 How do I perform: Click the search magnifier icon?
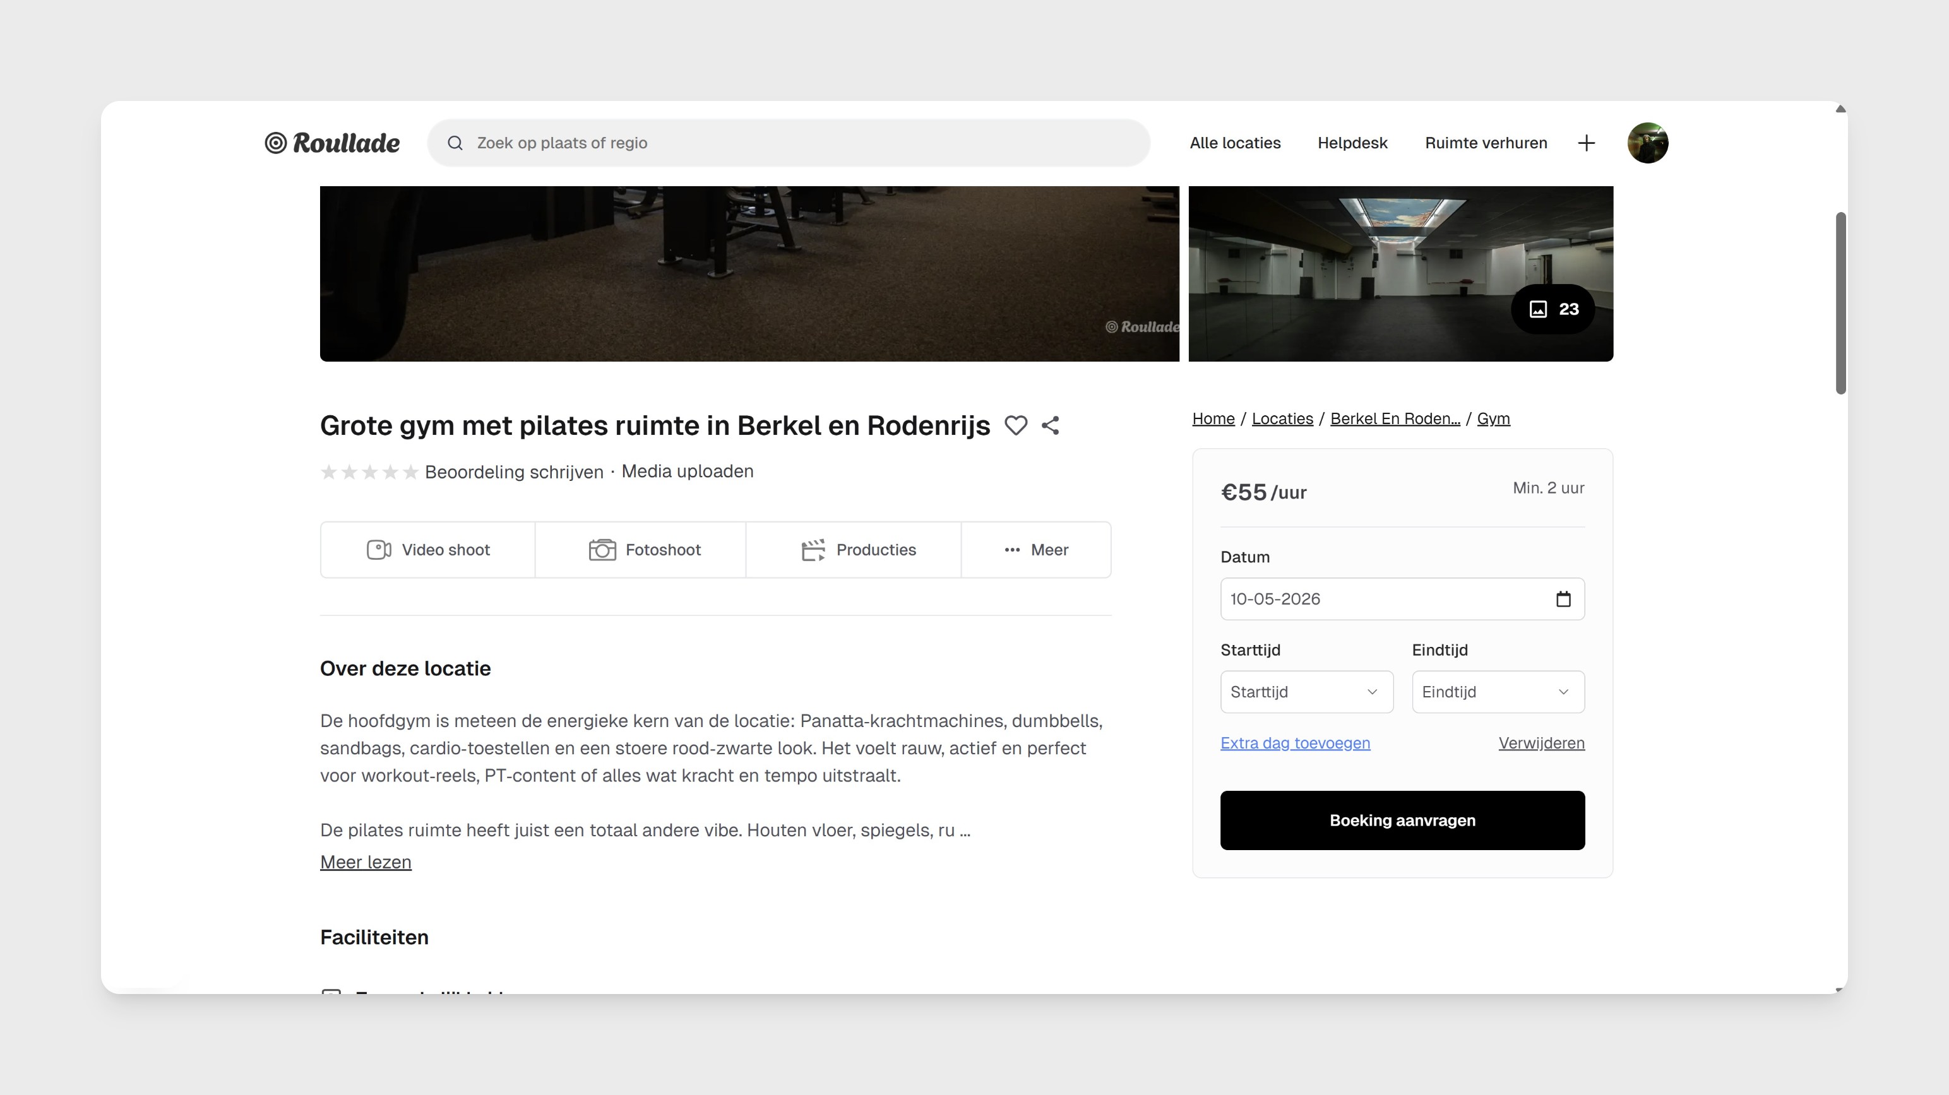coord(455,143)
